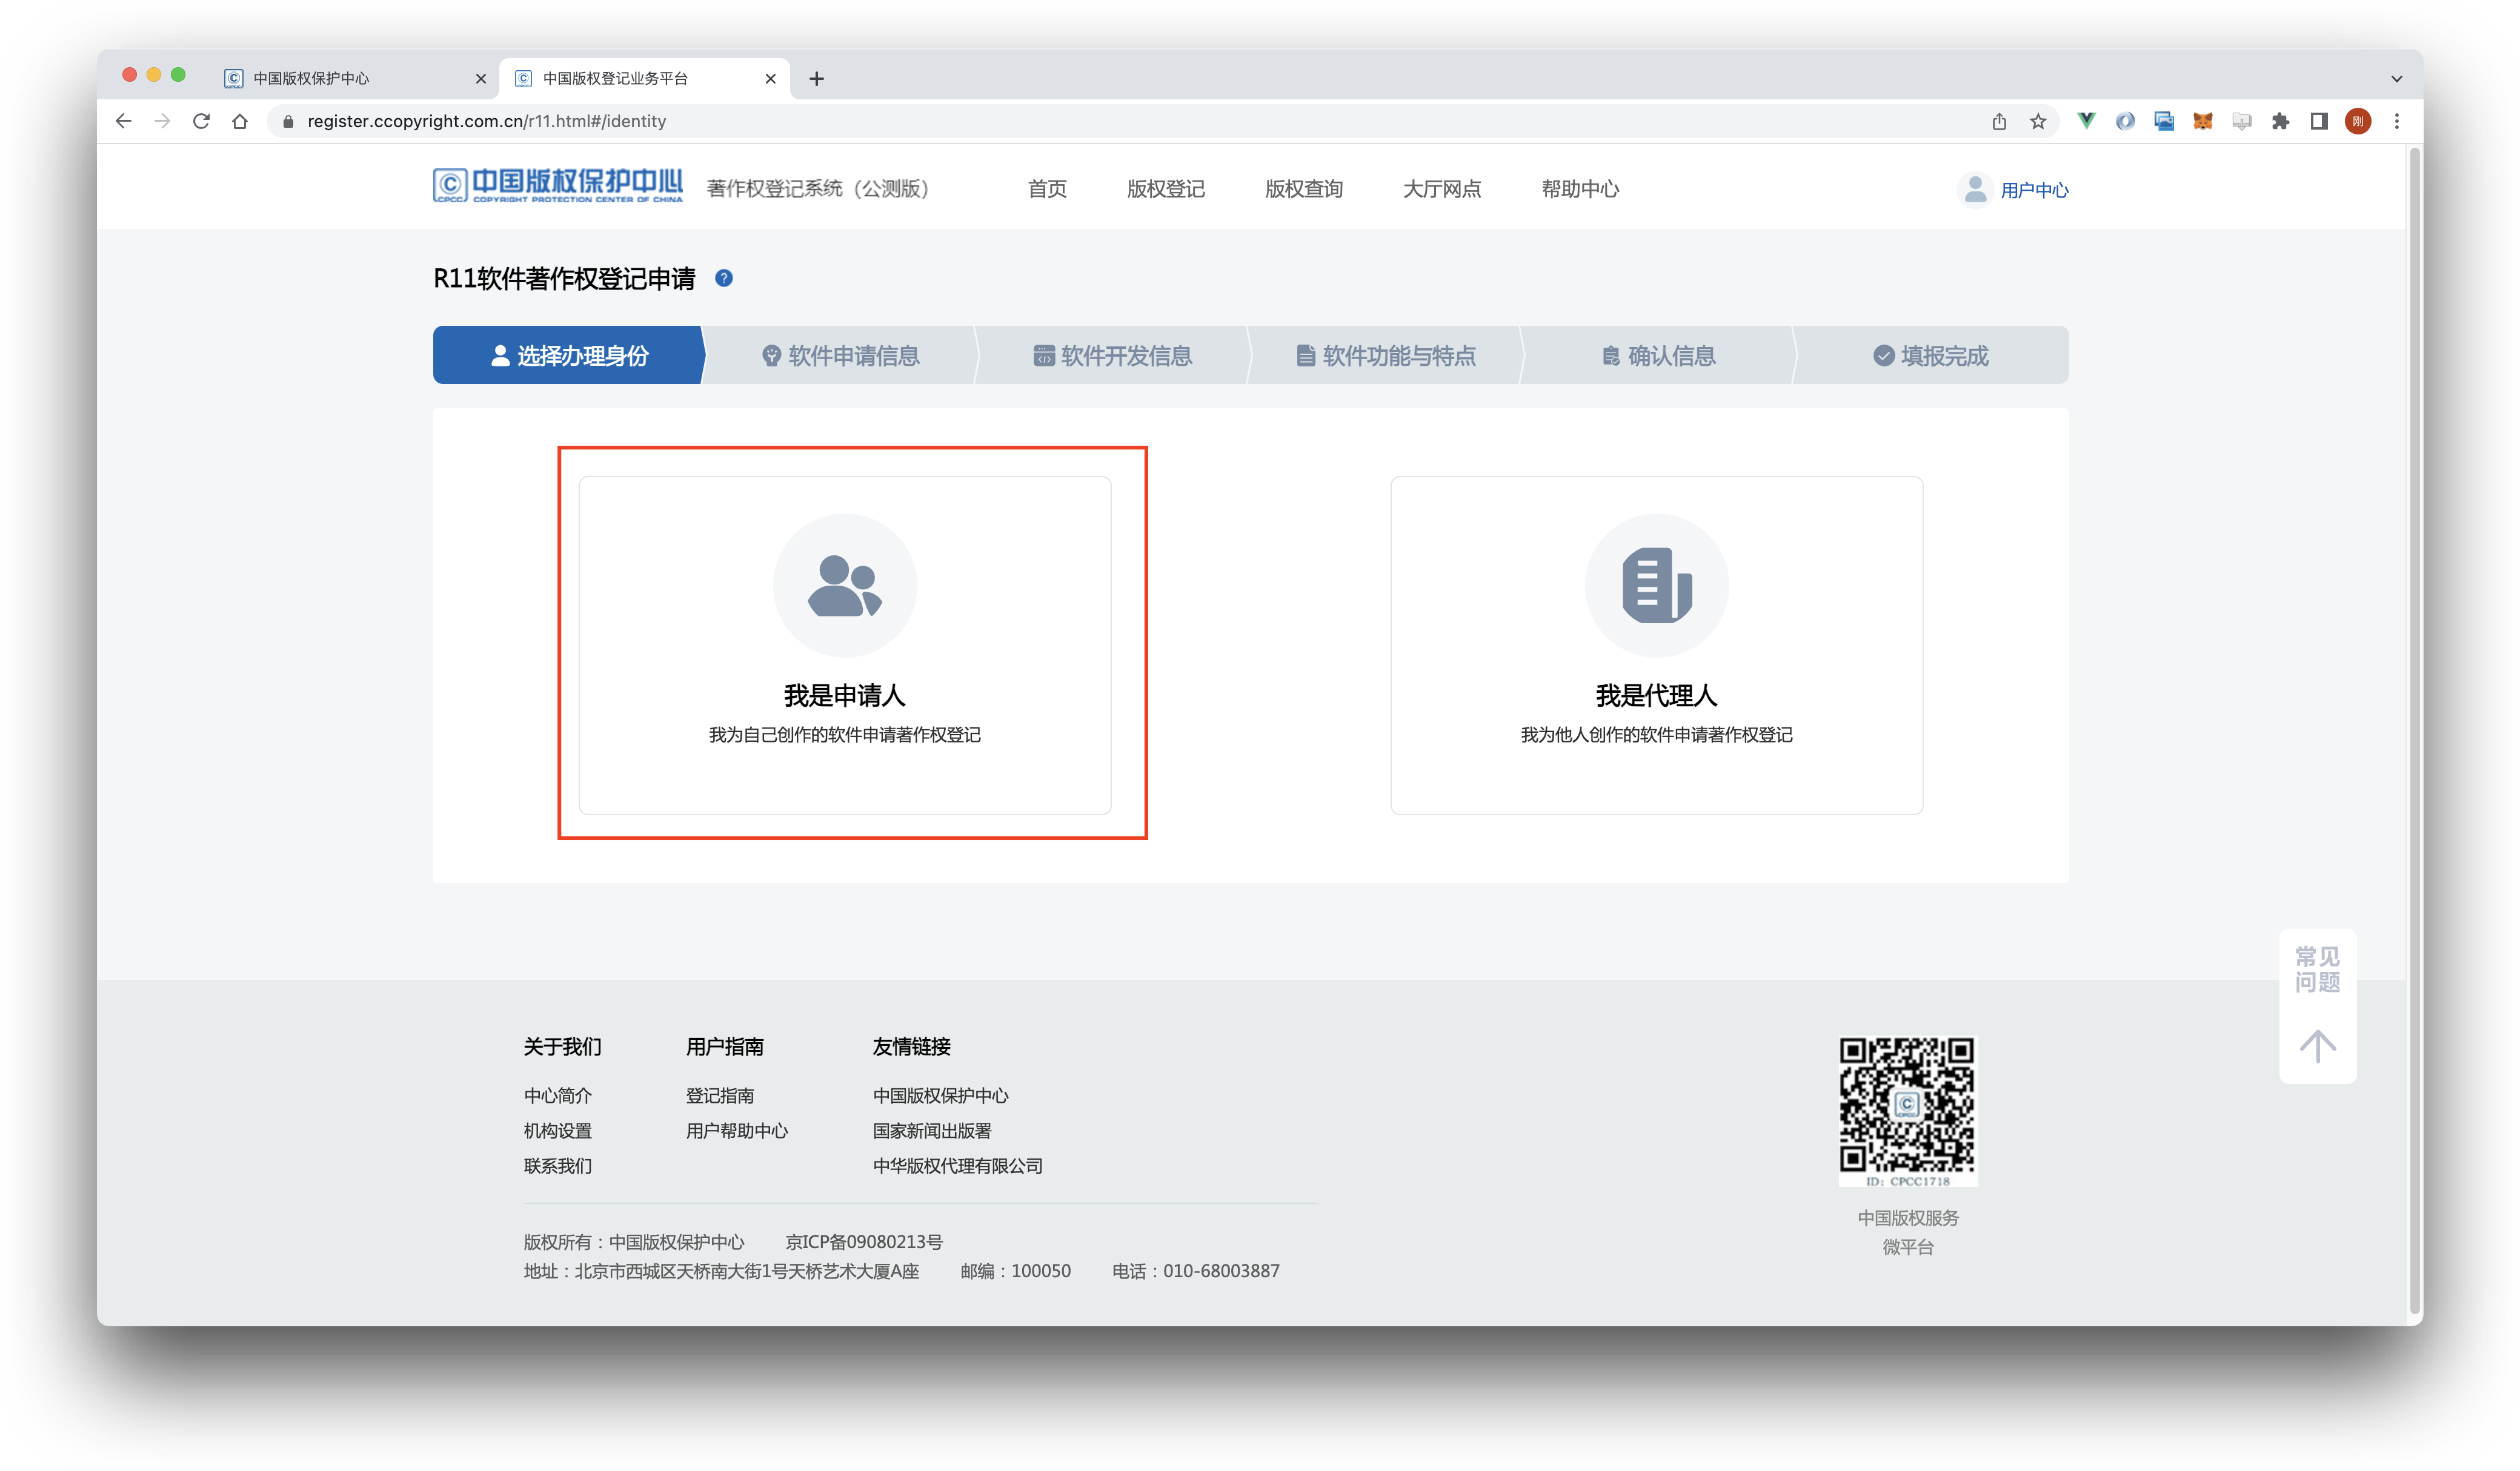This screenshot has height=1471, width=2520.
Task: Click the 京ICP备09080213号 text
Action: (x=864, y=1241)
